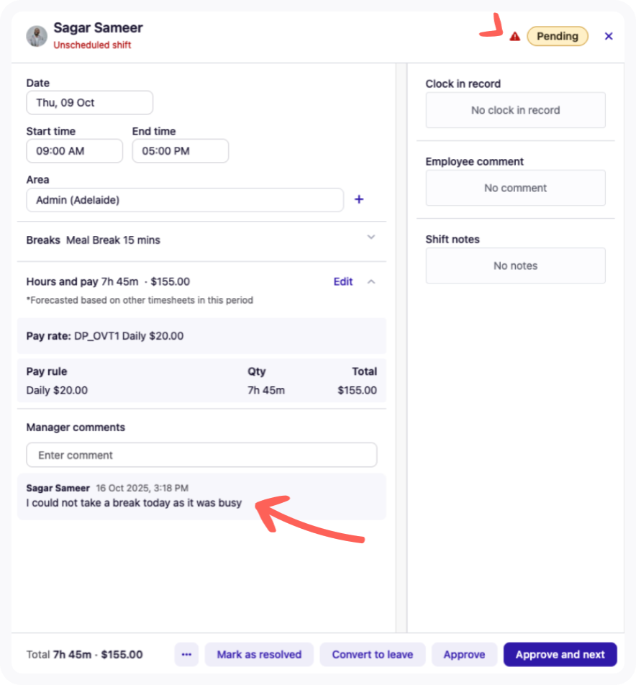Click the Shift notes No notes box

click(x=515, y=266)
